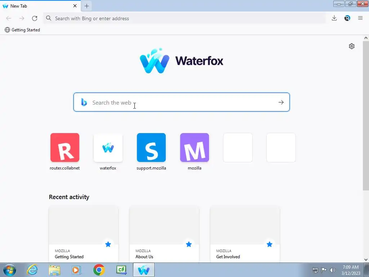Focus the address bar field
Image resolution: width=369 pixels, height=277 pixels.
coord(184,18)
